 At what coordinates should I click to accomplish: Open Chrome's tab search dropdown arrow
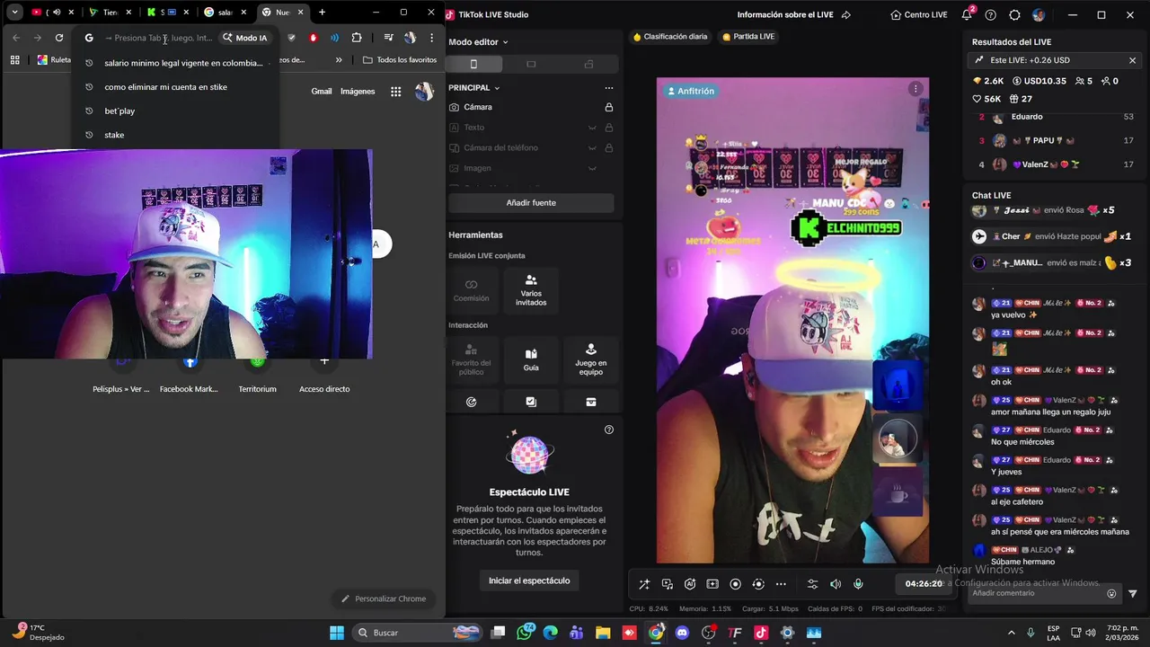15,13
